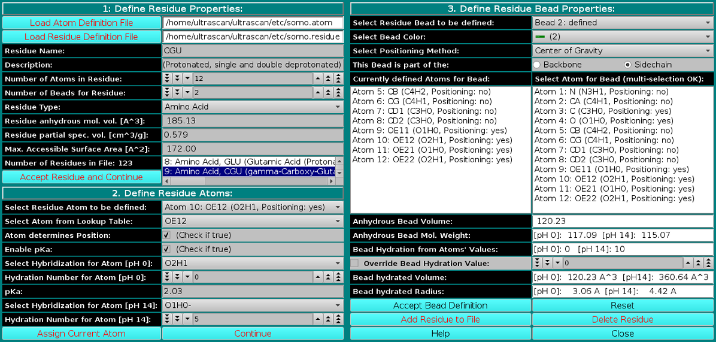The height and width of the screenshot is (342, 716).
Task: Open the Select Bead Color swatch dropdown
Action: 623,37
